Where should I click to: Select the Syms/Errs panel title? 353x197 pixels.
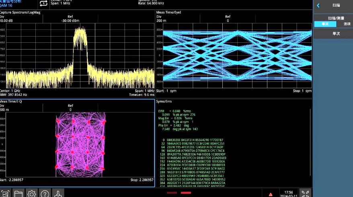pyautogui.click(x=164, y=101)
